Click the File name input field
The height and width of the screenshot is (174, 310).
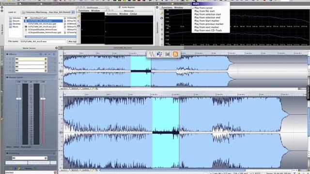[43, 42]
